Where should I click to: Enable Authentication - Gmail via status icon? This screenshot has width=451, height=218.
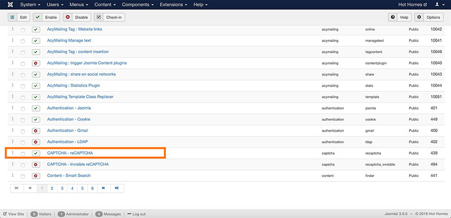[36, 130]
